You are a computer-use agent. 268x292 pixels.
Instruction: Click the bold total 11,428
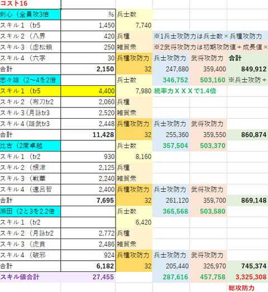pyautogui.click(x=88, y=135)
